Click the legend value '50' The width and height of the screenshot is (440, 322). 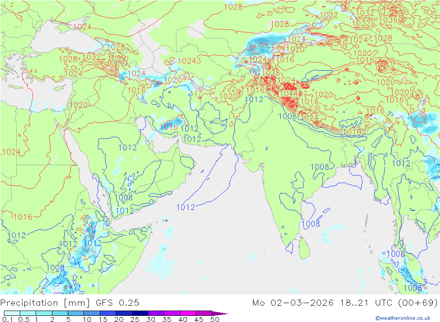[215, 319]
